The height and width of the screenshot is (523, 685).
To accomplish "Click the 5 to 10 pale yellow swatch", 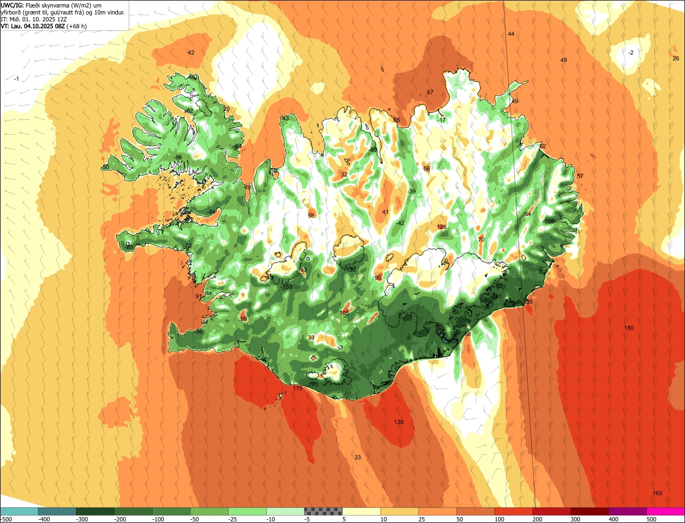I will pos(361,511).
